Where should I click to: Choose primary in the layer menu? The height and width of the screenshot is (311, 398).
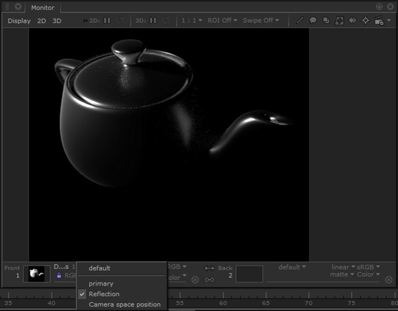101,283
